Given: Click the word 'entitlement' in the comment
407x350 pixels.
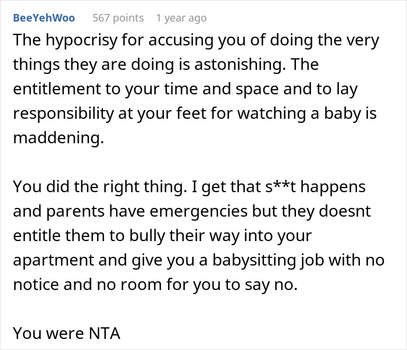Looking at the screenshot, I should [x=57, y=89].
